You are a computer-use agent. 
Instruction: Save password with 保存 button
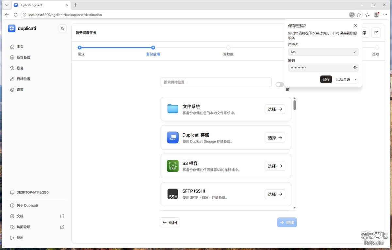326,79
